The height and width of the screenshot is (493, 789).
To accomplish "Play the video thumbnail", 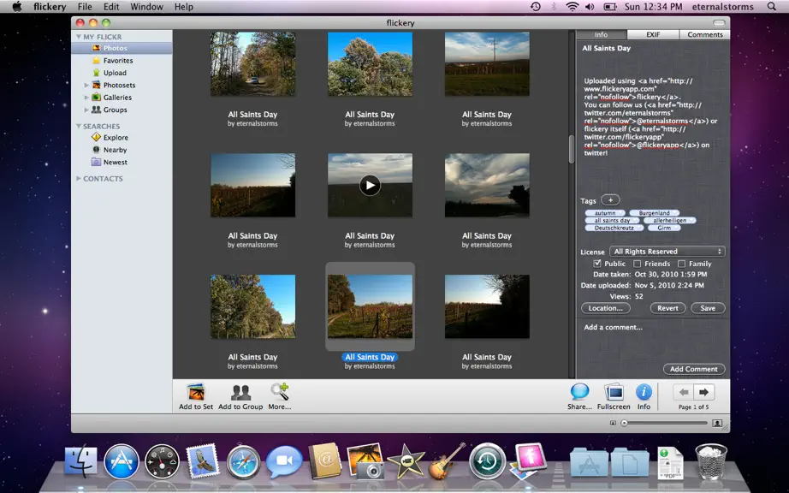I will pos(370,185).
